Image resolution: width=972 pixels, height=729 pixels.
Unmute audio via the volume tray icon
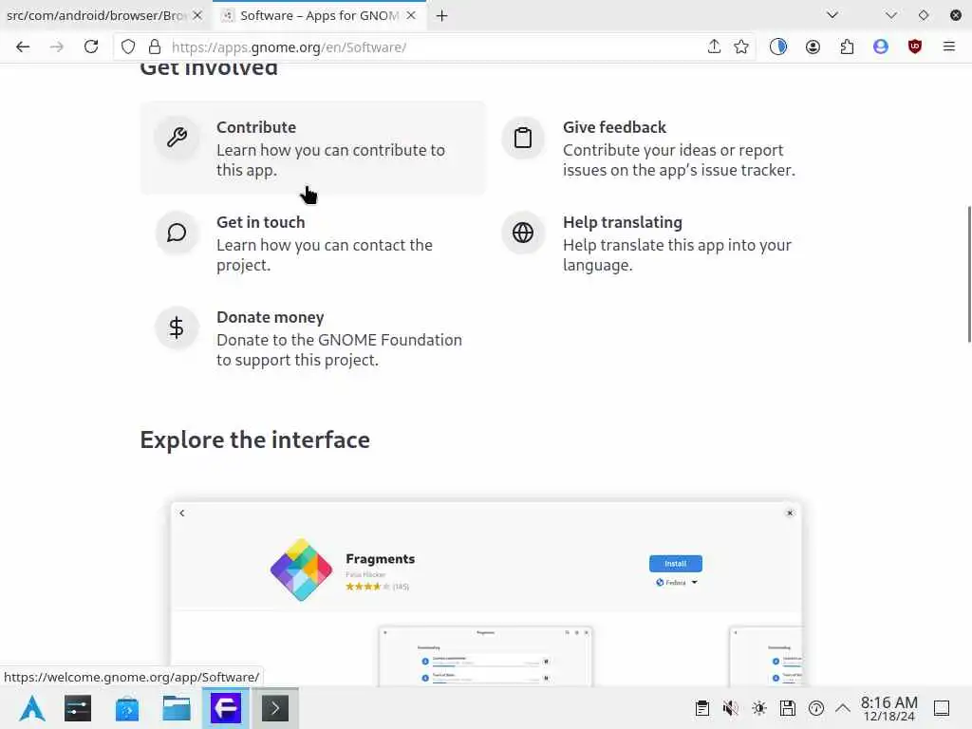pyautogui.click(x=731, y=708)
